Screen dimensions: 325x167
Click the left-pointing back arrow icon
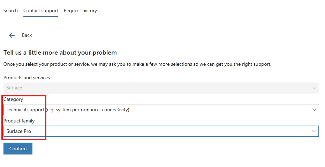coord(12,35)
